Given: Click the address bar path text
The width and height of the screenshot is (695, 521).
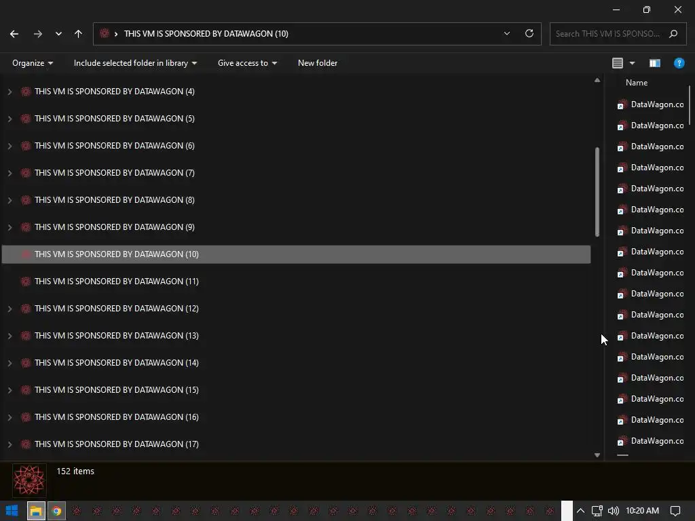Looking at the screenshot, I should 206,34.
